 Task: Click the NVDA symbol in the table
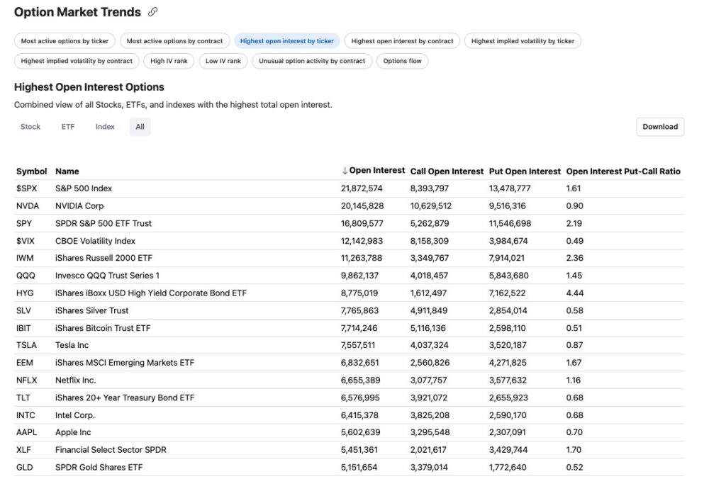click(x=26, y=206)
